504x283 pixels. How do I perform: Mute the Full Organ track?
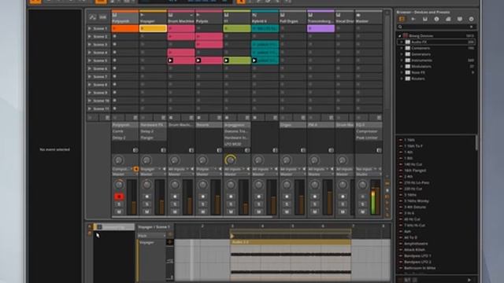point(287,211)
